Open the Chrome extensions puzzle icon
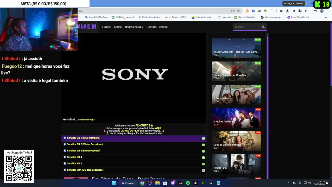Image resolution: width=332 pixels, height=187 pixels. 272,11
